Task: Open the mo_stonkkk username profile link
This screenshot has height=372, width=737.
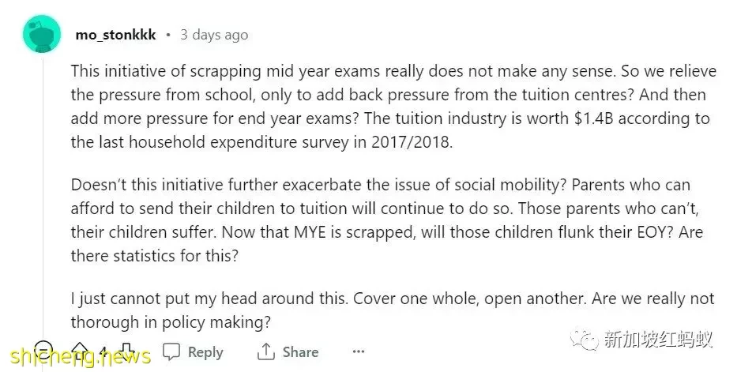Action: 115,35
